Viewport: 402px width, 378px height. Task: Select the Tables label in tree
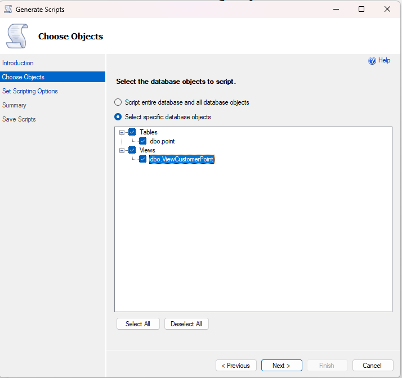tap(149, 132)
